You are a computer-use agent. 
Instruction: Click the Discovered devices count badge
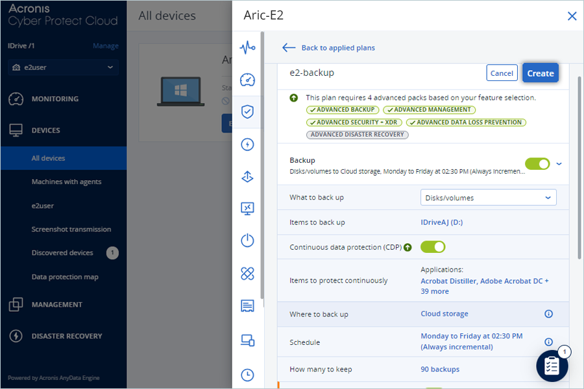point(112,253)
